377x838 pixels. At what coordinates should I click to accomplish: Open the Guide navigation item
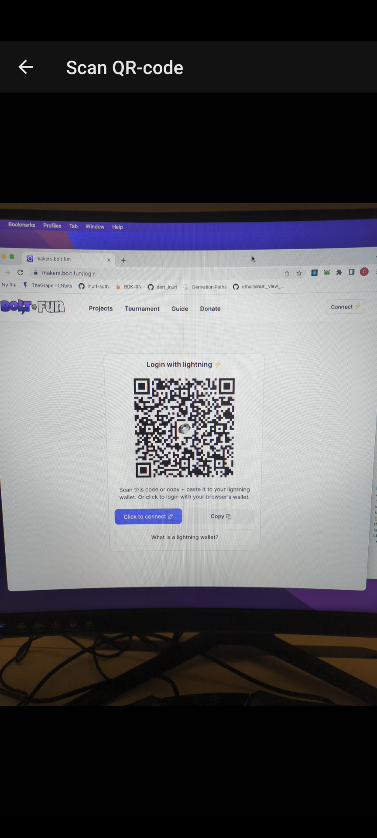point(180,309)
